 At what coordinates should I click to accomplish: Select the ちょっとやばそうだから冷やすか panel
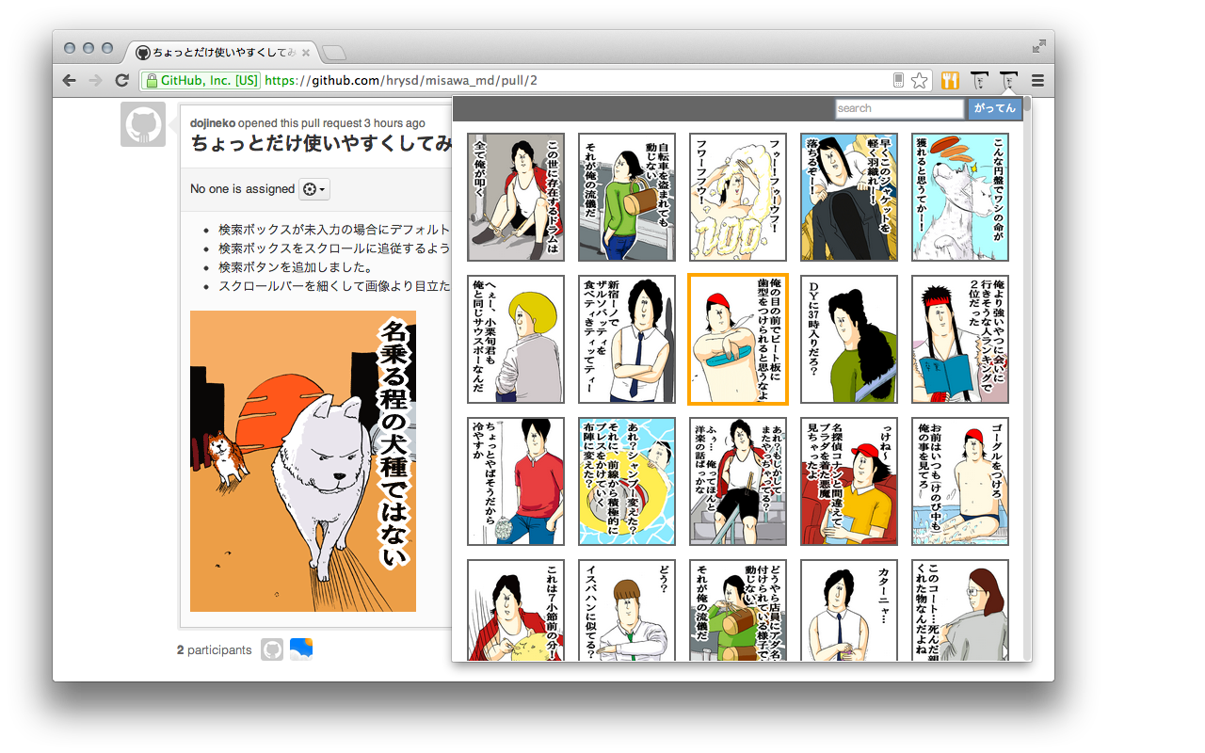coord(516,481)
